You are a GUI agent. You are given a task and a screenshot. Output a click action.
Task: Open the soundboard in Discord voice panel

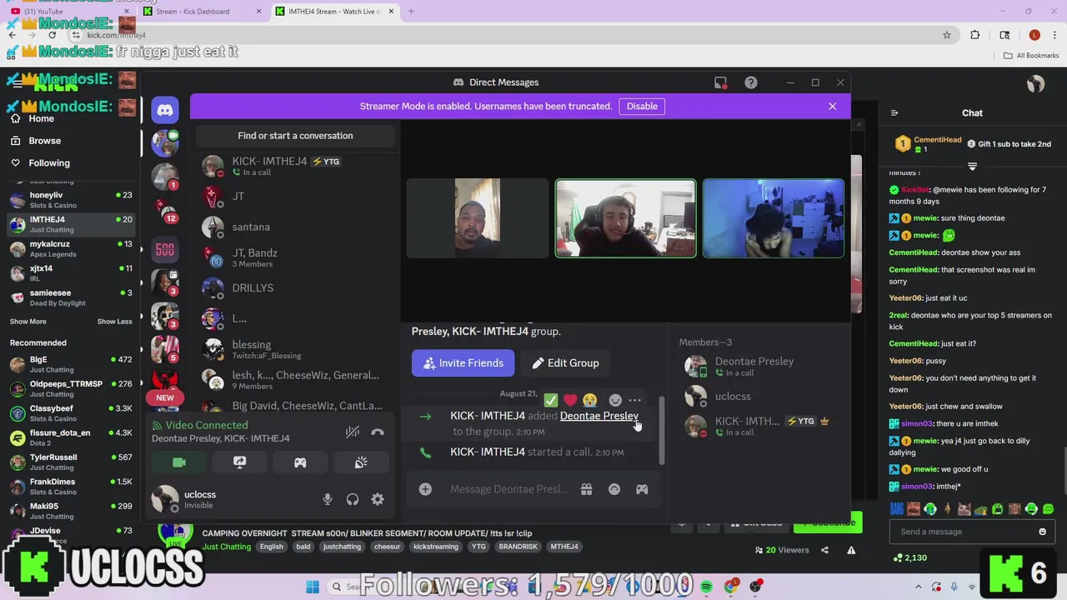pos(361,462)
